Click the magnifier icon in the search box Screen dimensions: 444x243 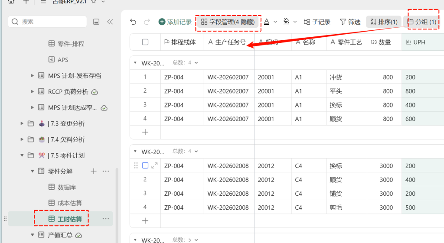point(15,22)
